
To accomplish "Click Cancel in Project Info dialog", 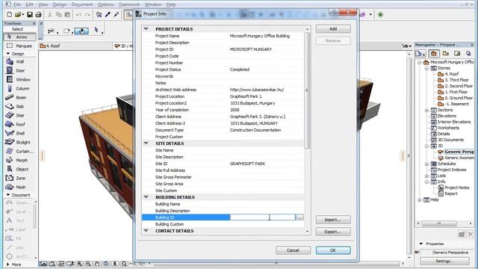I will [293, 250].
